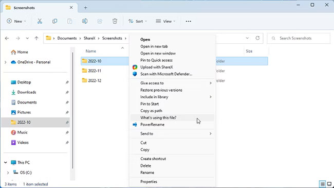Click the folder icon in address bar
Image resolution: width=334 pixels, height=188 pixels.
[x=49, y=38]
